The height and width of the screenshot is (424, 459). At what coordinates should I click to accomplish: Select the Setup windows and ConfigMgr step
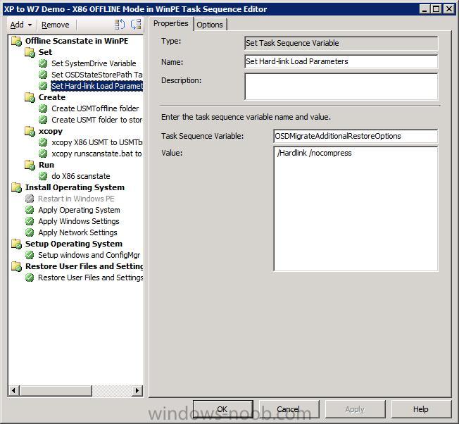89,255
